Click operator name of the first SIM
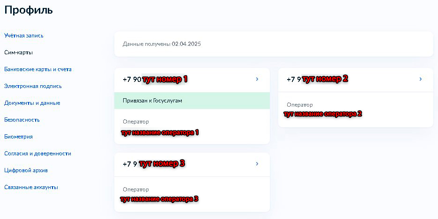 tap(160, 132)
